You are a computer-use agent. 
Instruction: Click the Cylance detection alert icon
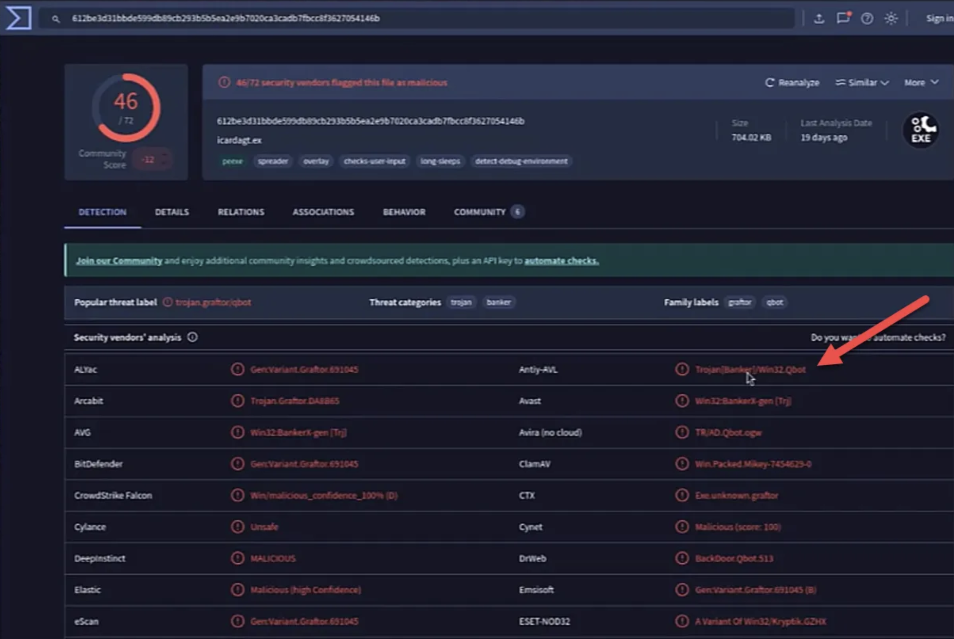(237, 527)
